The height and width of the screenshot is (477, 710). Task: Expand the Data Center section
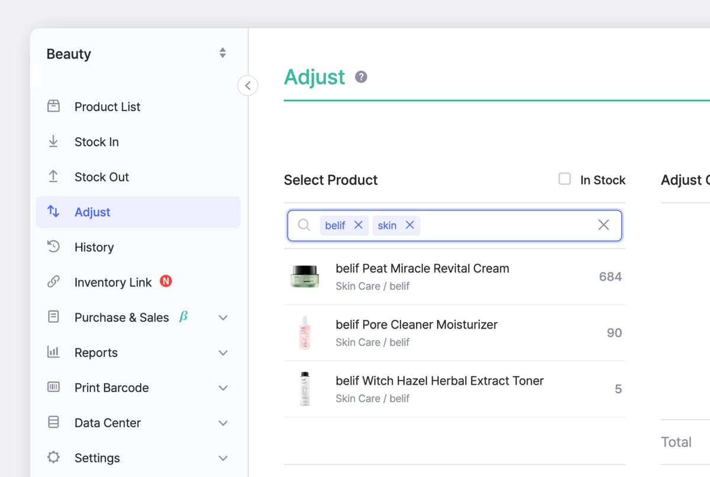[223, 423]
